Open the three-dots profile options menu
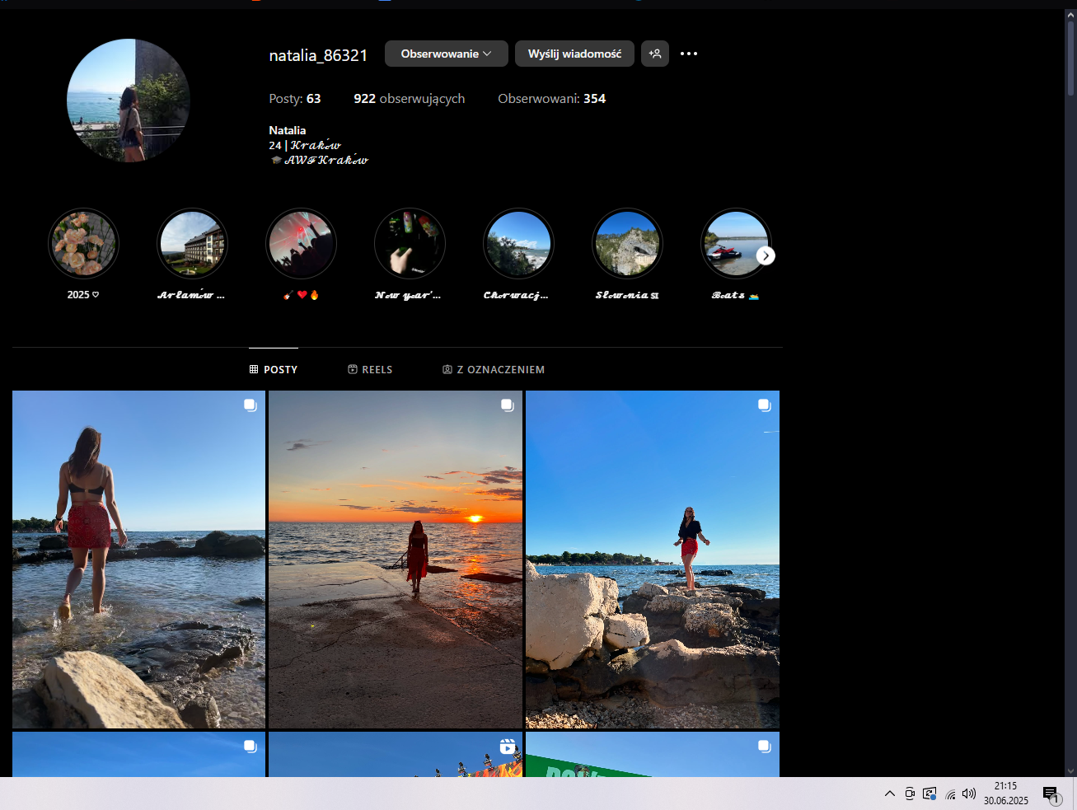 point(689,54)
